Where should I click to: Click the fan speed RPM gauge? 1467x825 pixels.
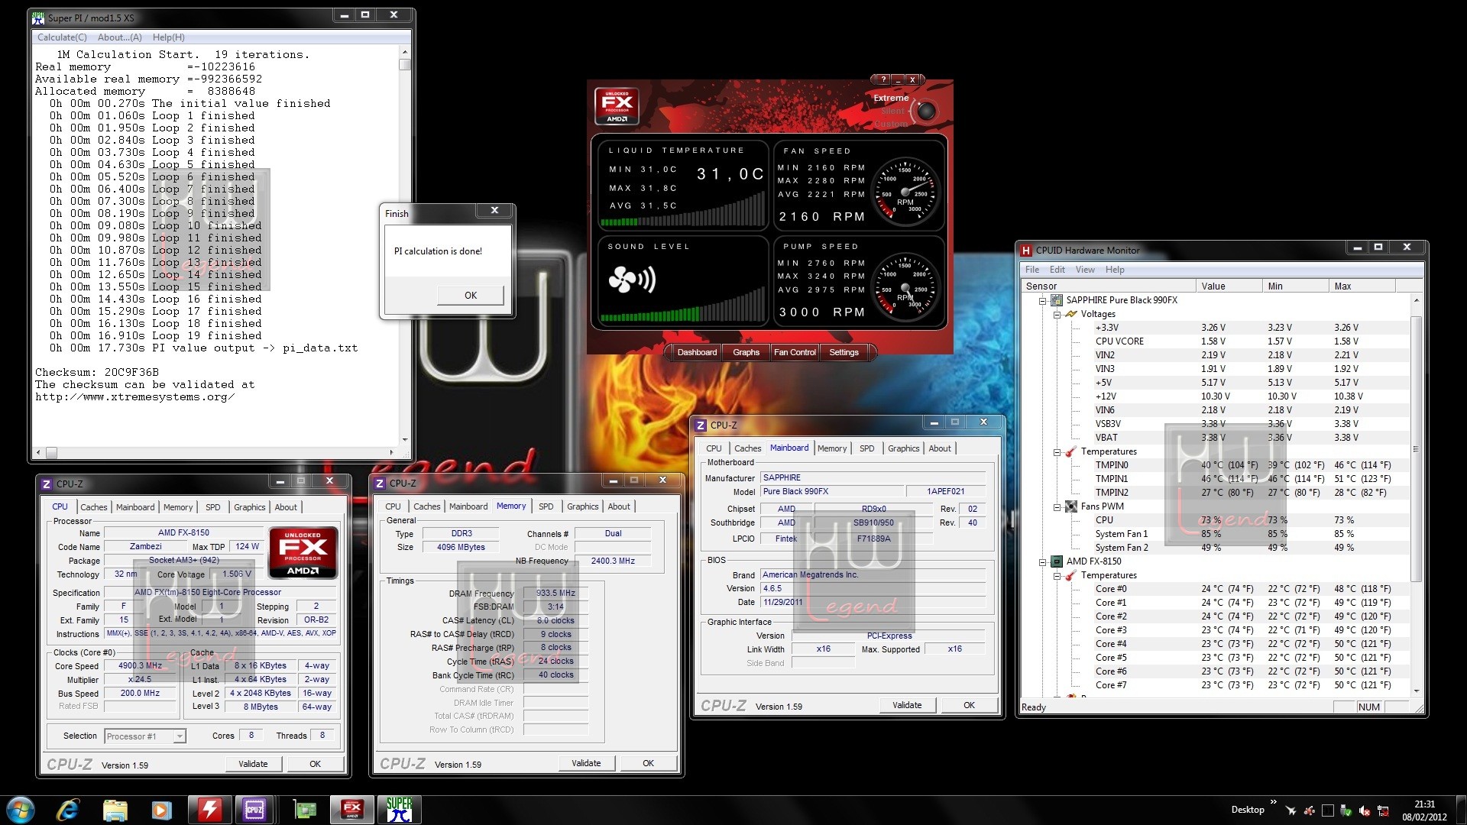905,191
